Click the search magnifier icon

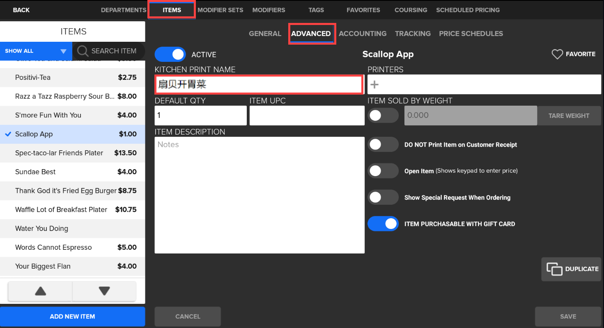click(x=83, y=51)
